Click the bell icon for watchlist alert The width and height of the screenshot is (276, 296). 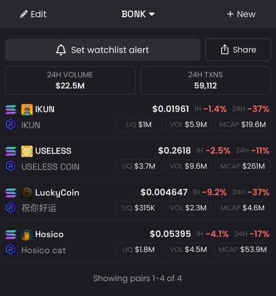(x=61, y=50)
